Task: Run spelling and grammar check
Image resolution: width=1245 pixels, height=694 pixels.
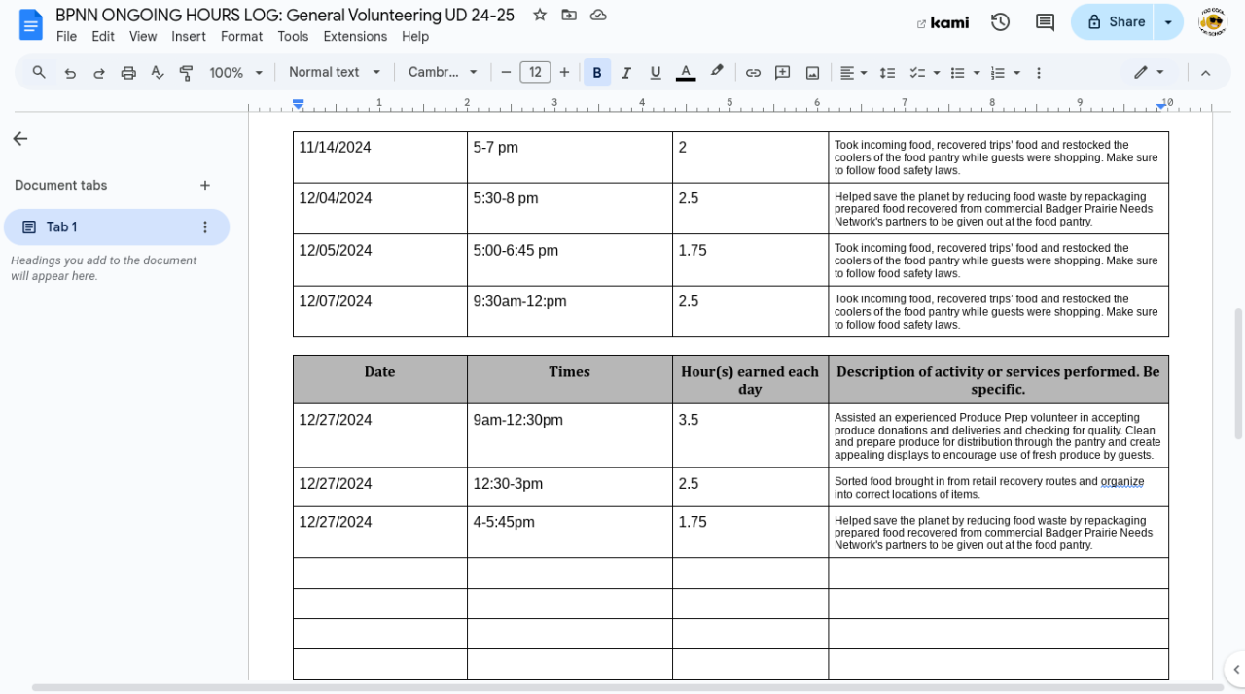Action: pos(158,72)
